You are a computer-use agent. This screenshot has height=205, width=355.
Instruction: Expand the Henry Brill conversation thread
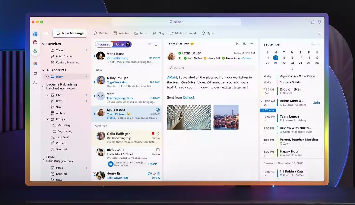point(94,173)
